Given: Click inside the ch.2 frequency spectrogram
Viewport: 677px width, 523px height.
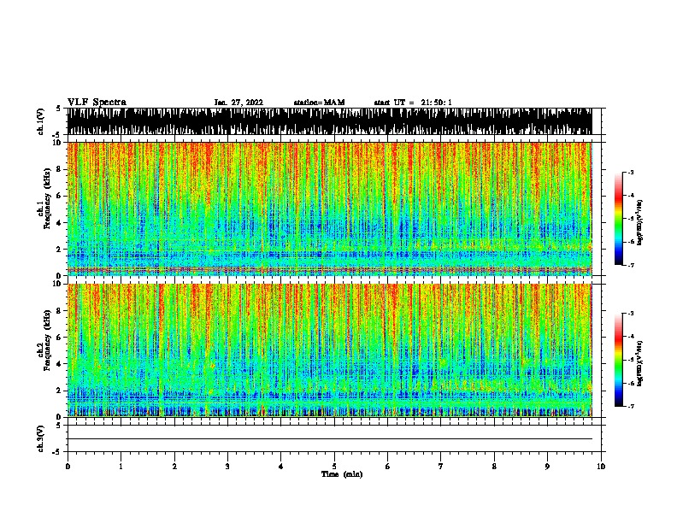Looking at the screenshot, I should [x=329, y=350].
